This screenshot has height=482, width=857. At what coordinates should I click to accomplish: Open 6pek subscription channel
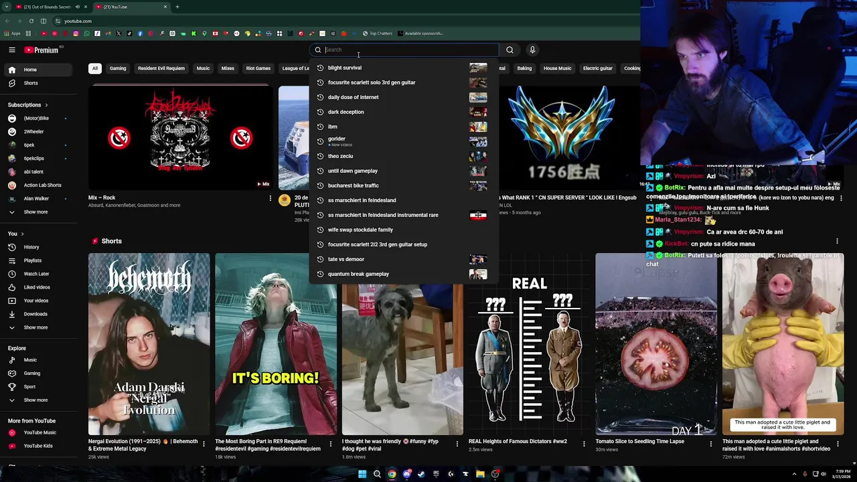click(39, 145)
